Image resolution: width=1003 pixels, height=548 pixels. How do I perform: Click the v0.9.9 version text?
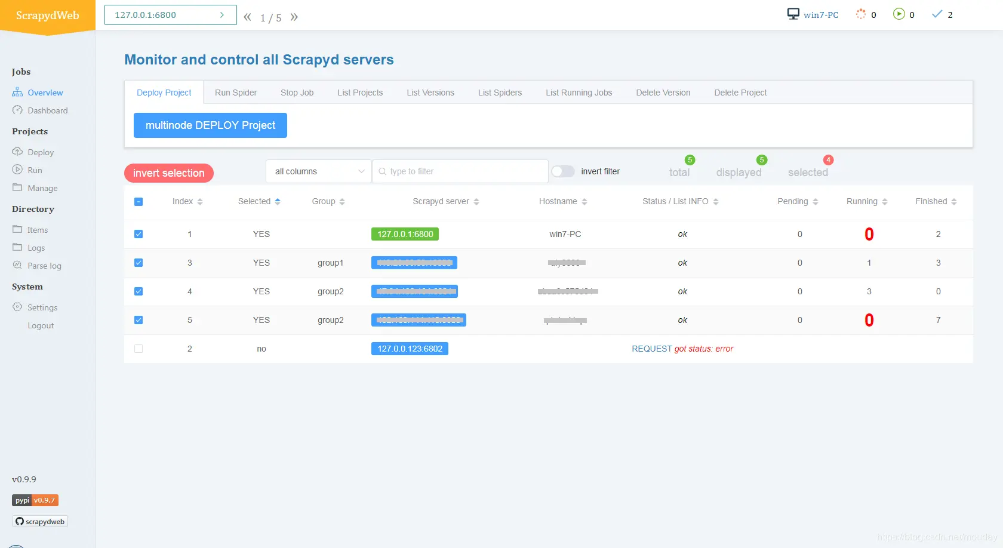tap(24, 479)
